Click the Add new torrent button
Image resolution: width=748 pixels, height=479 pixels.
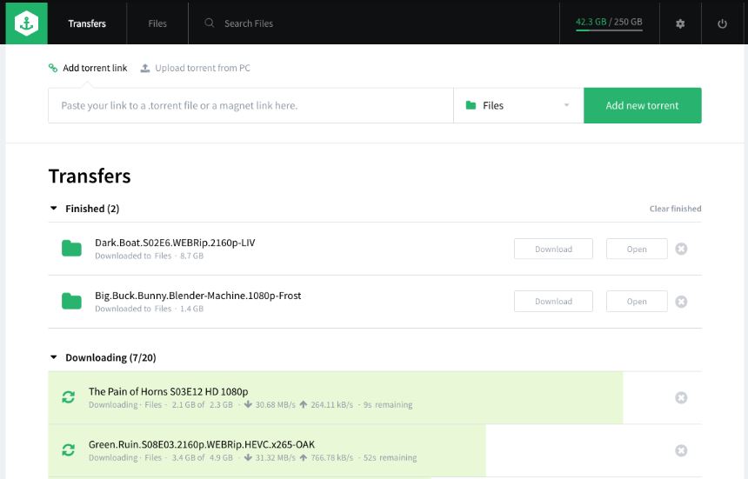point(642,105)
